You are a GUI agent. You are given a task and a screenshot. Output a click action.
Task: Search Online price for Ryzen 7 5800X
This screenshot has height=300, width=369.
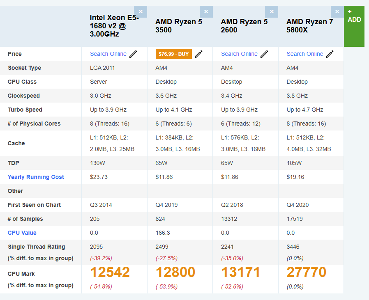(x=305, y=54)
